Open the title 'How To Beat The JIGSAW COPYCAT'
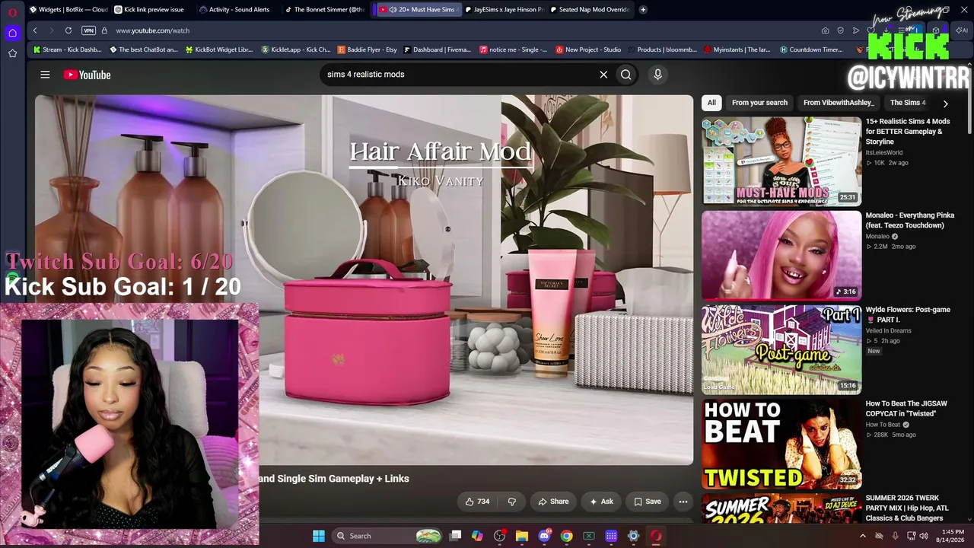The image size is (974, 548). tap(906, 409)
